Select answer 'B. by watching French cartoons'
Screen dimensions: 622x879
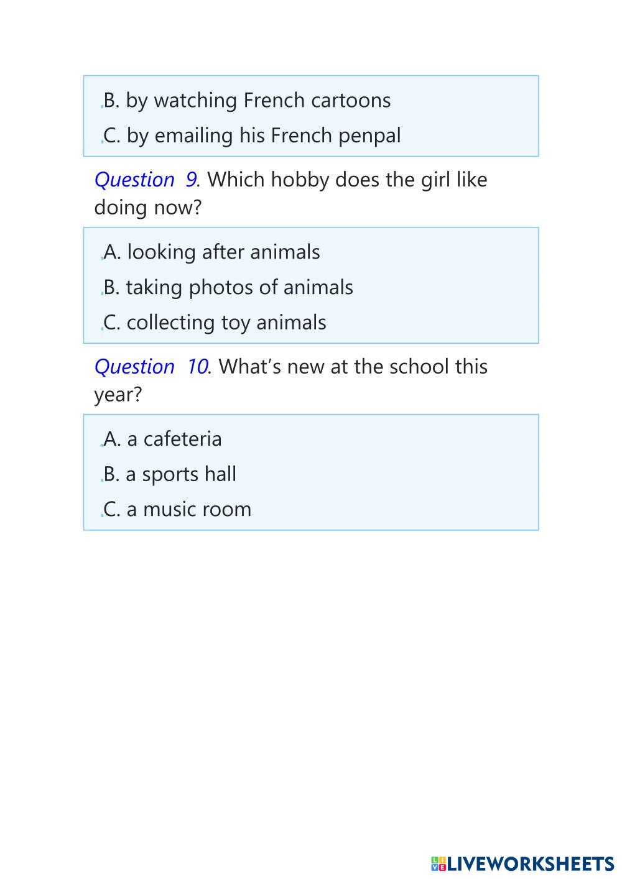247,101
